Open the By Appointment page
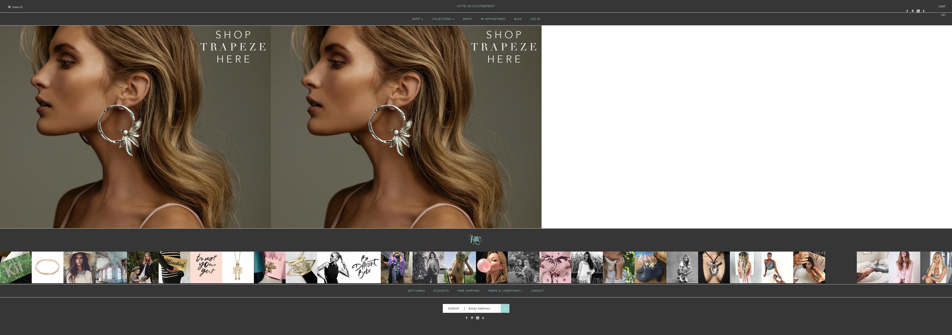952x335 pixels. point(493,19)
